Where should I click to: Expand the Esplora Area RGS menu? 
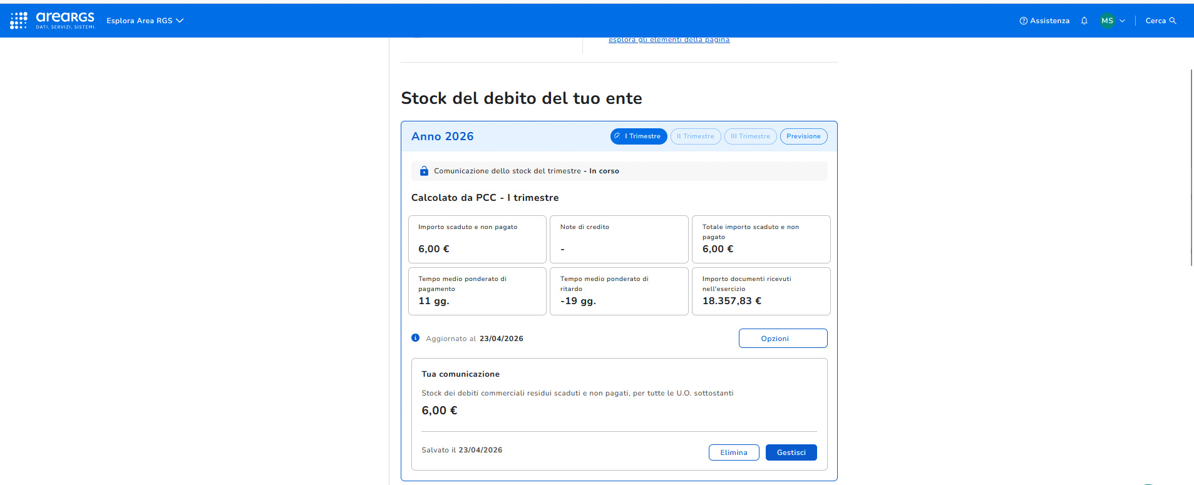(x=145, y=21)
